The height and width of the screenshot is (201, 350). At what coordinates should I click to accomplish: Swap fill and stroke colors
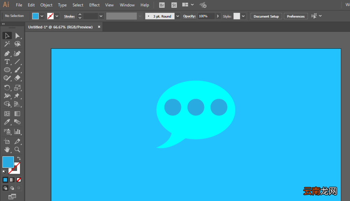click(x=19, y=158)
